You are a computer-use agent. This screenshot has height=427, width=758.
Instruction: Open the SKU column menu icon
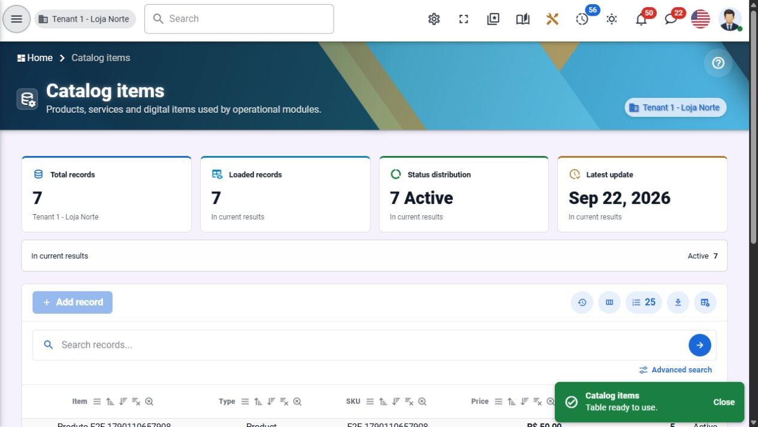click(370, 402)
